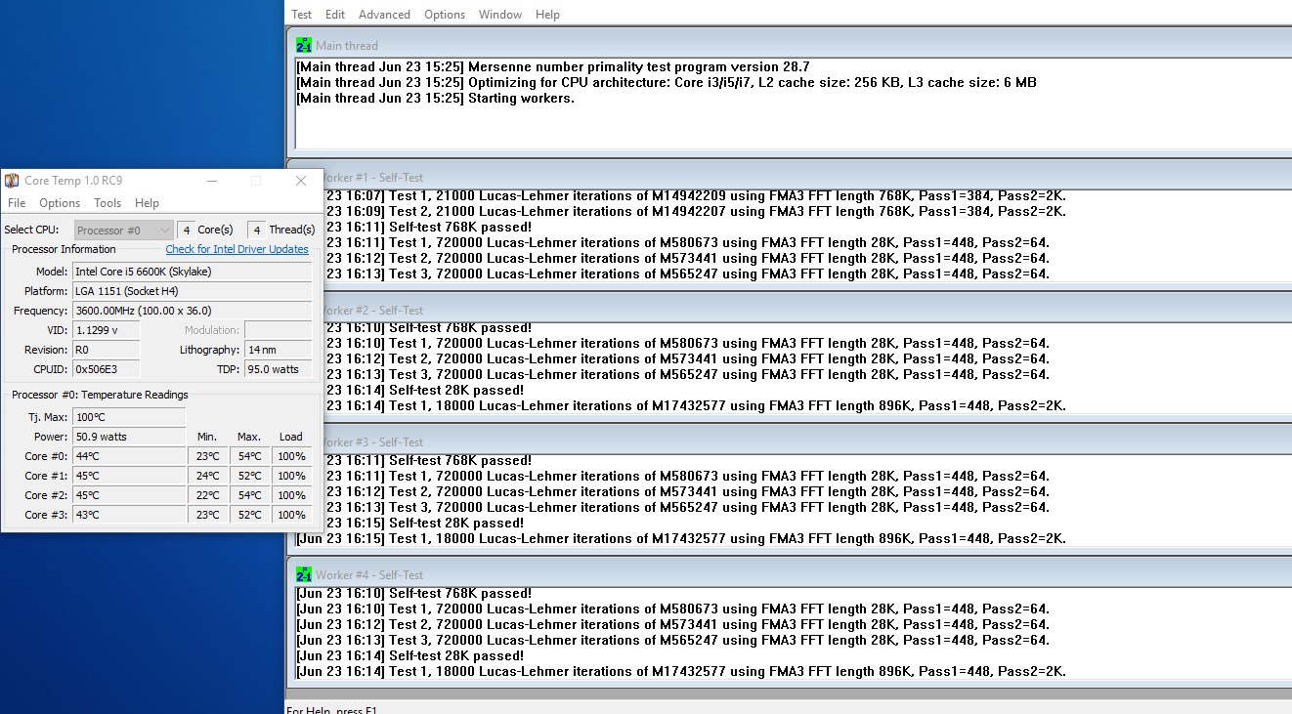The height and width of the screenshot is (714, 1292).
Task: Click the Core Temp maximize button
Action: [256, 181]
